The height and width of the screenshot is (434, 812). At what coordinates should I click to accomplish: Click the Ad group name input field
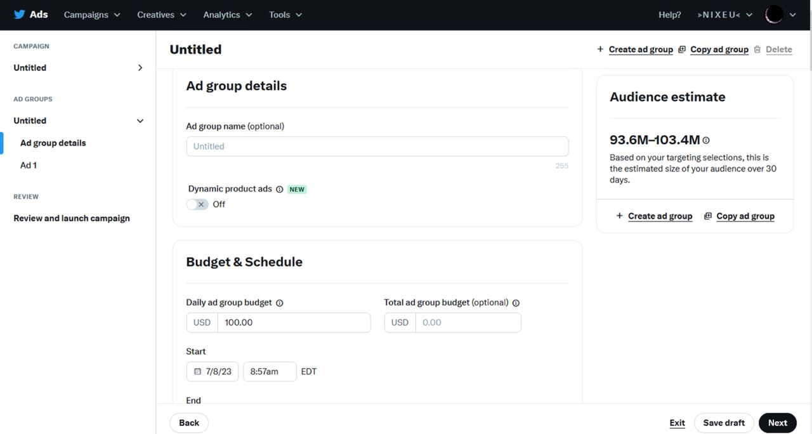pyautogui.click(x=377, y=147)
